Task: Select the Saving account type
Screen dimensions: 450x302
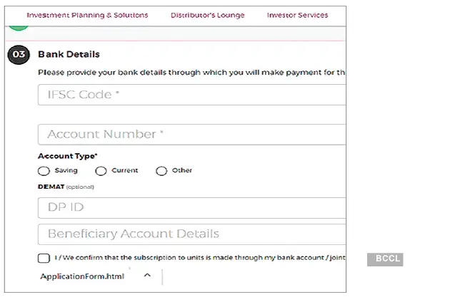Action: pyautogui.click(x=44, y=171)
